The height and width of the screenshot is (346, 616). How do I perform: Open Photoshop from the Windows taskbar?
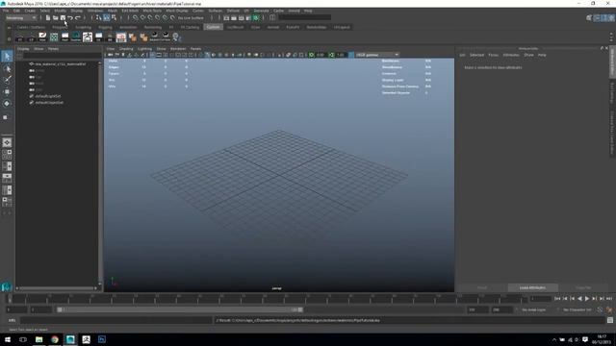tap(102, 339)
